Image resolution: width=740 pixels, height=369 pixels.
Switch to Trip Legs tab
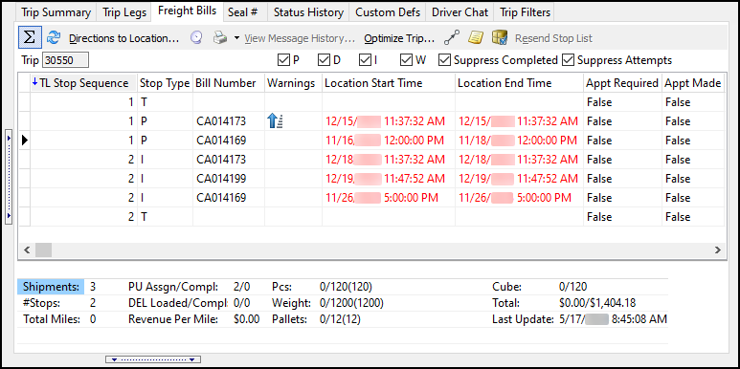coord(124,12)
